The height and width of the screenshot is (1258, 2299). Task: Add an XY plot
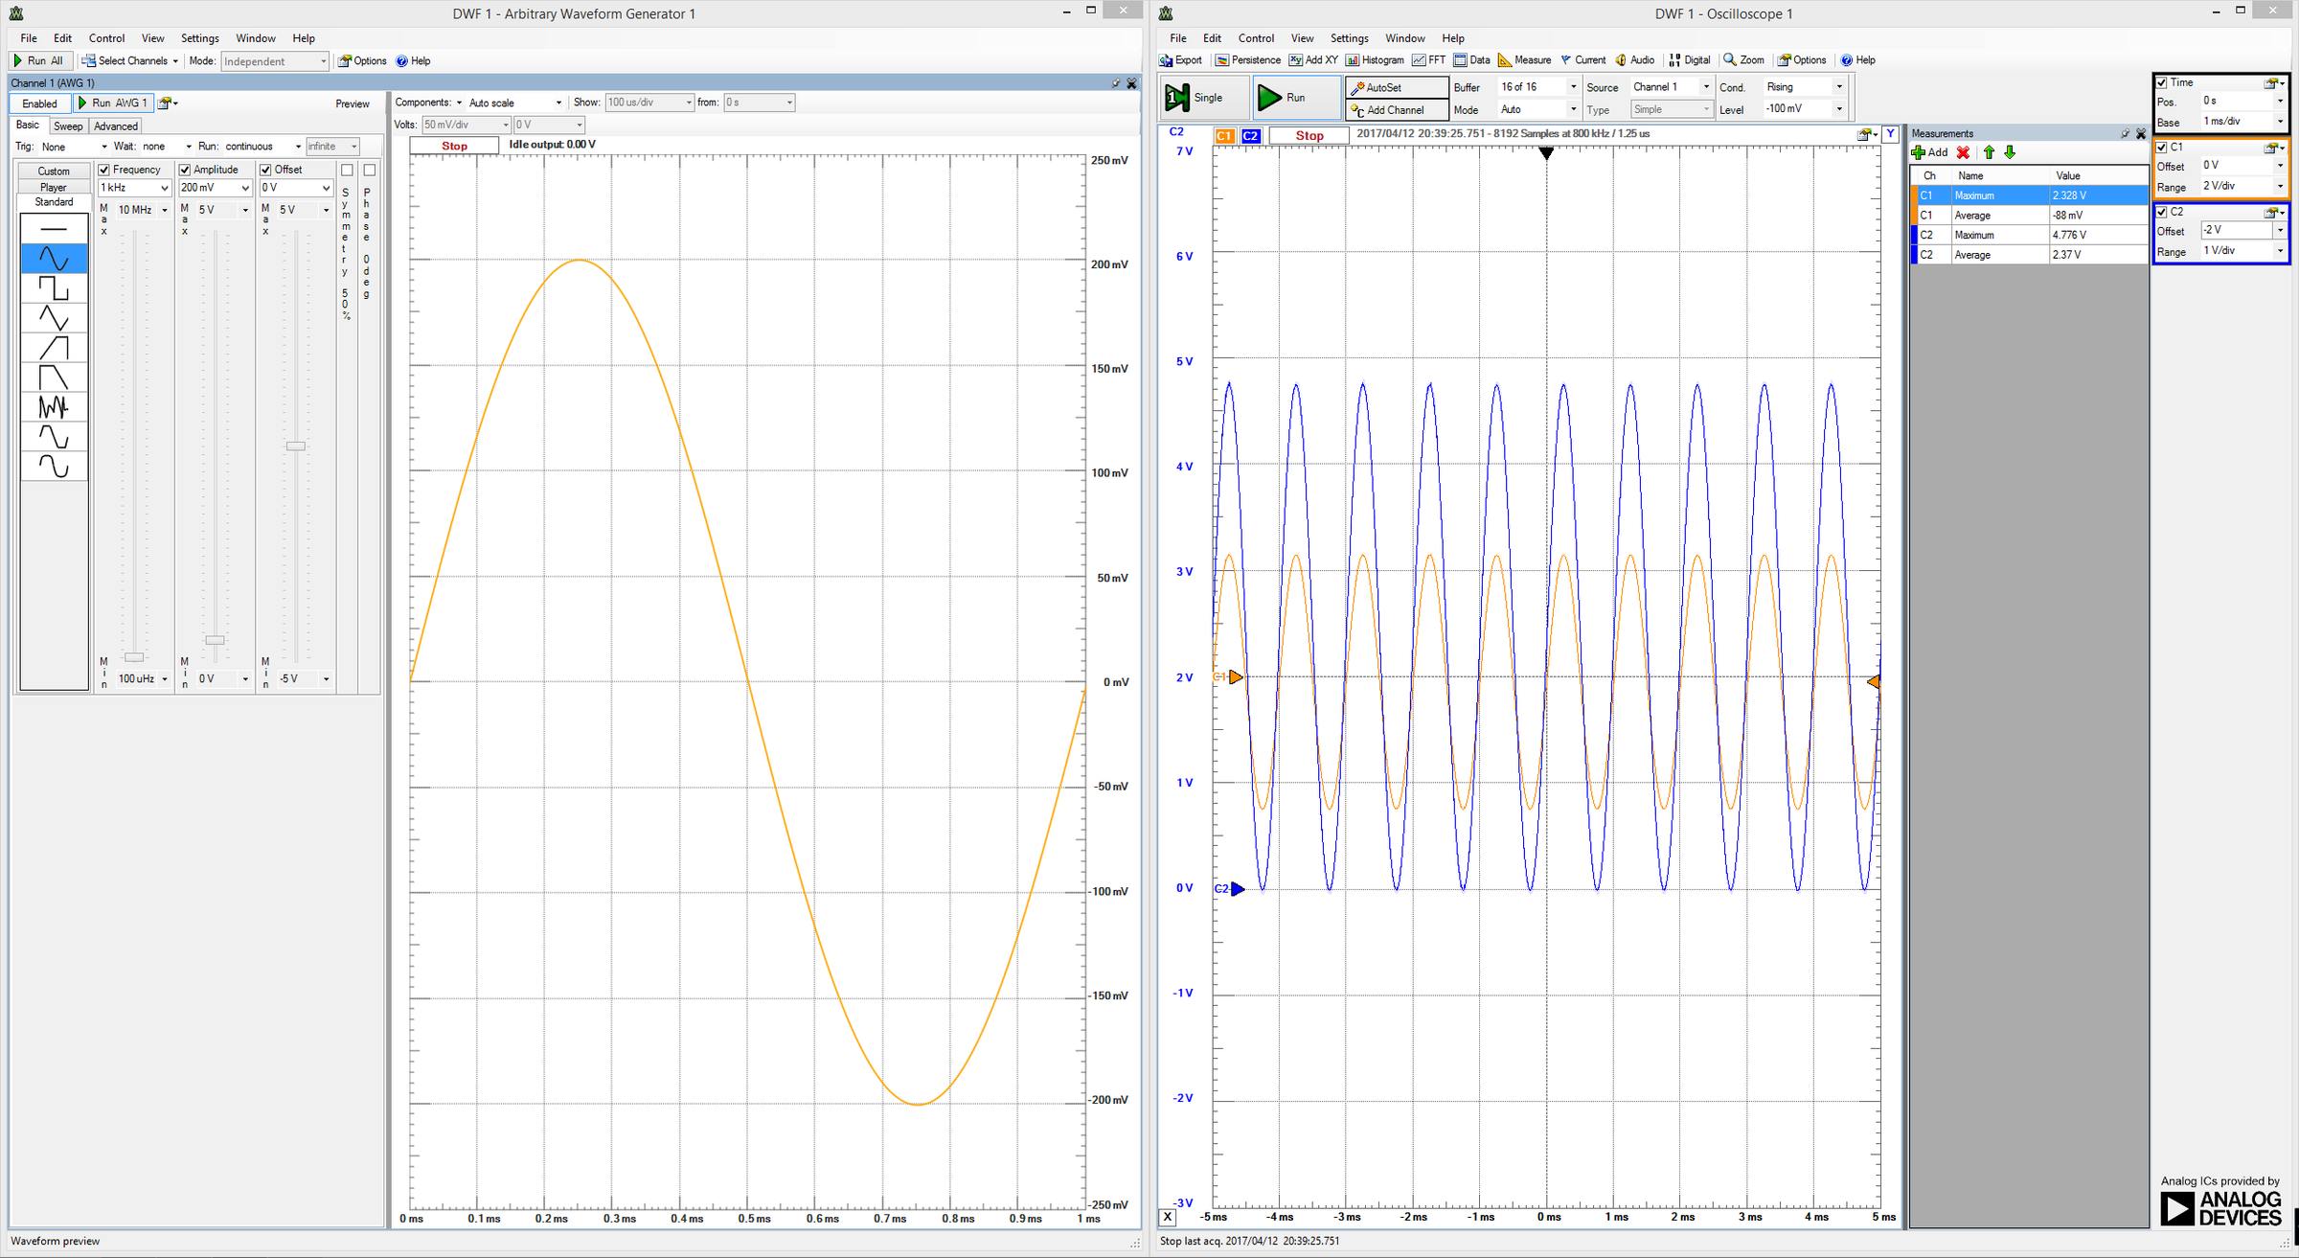(x=1313, y=59)
